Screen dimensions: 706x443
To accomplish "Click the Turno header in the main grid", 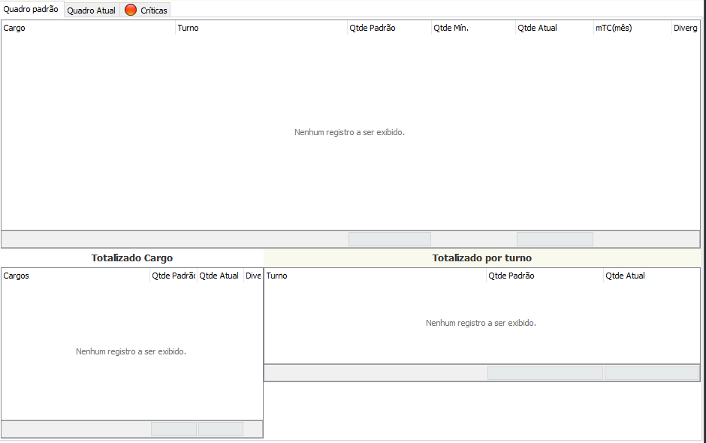I will tap(261, 28).
